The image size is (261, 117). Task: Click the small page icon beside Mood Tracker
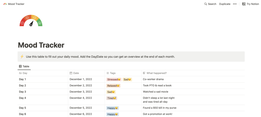[x=5, y=4]
